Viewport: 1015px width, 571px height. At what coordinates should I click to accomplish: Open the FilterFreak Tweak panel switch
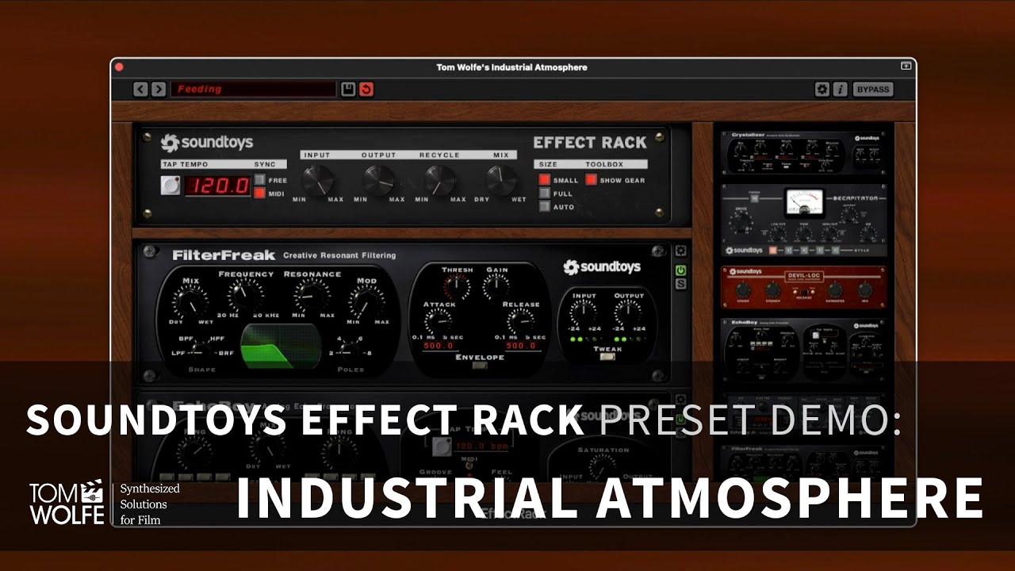[x=607, y=358]
